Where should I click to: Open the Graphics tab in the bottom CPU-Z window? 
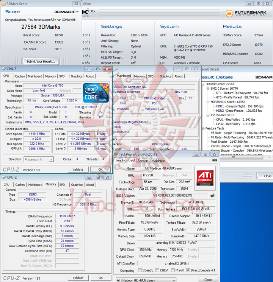77,185
